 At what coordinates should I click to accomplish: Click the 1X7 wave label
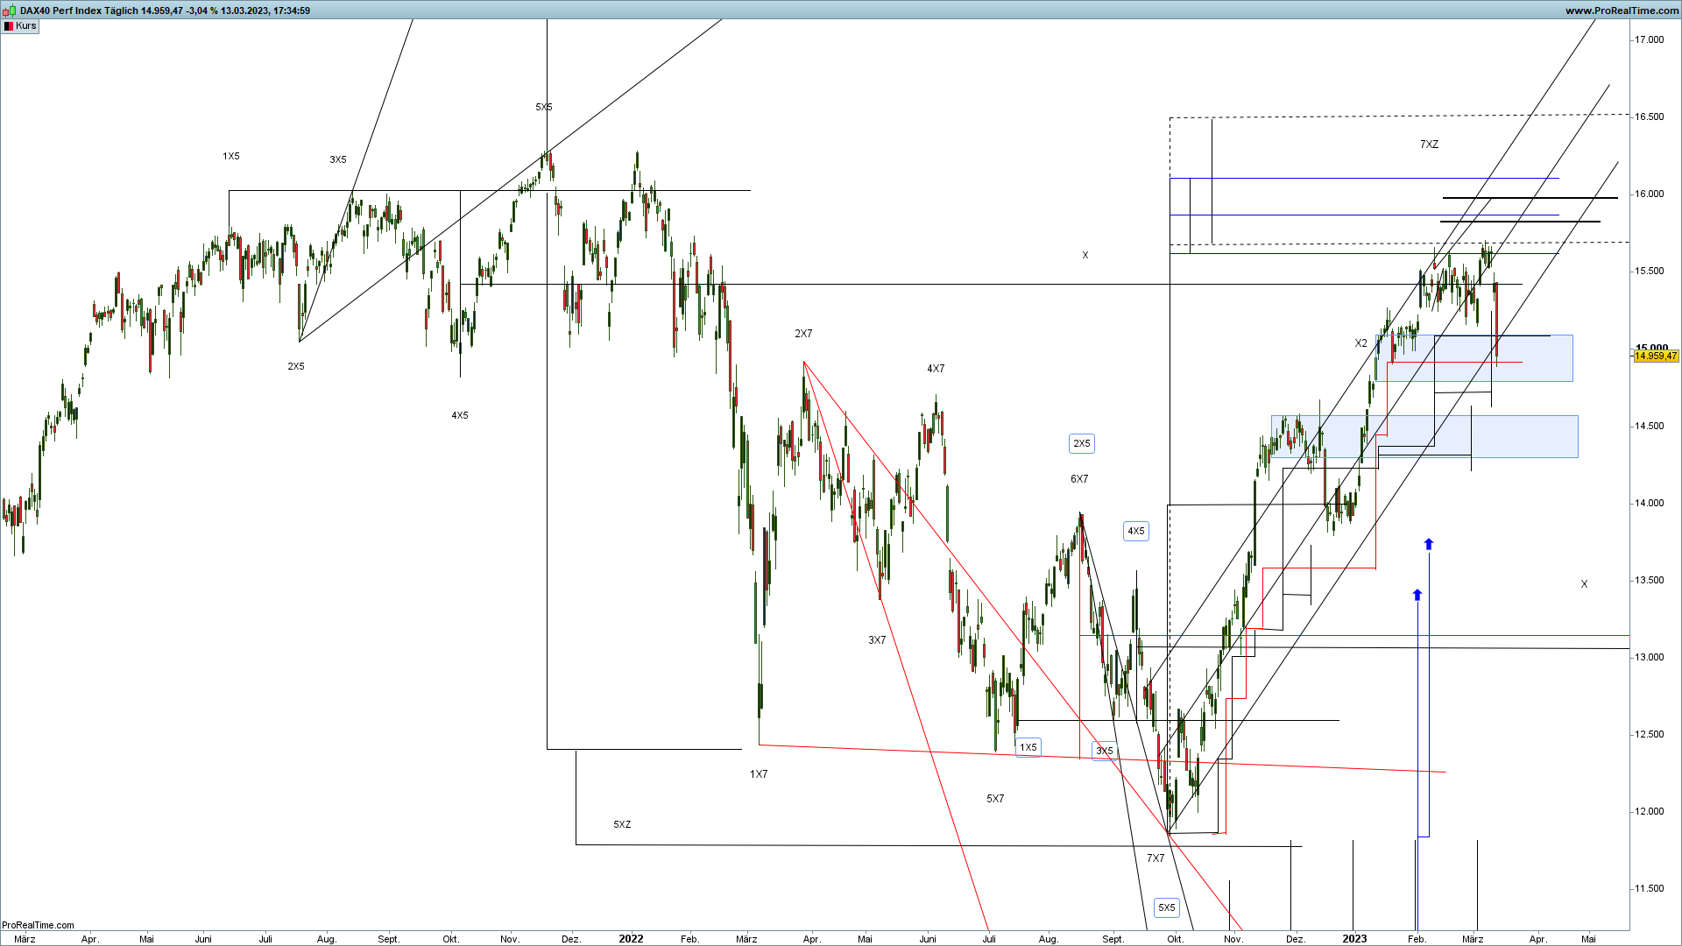click(x=759, y=774)
